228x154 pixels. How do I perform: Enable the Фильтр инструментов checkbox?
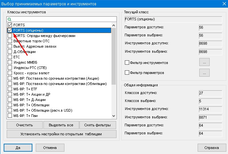click(127, 62)
